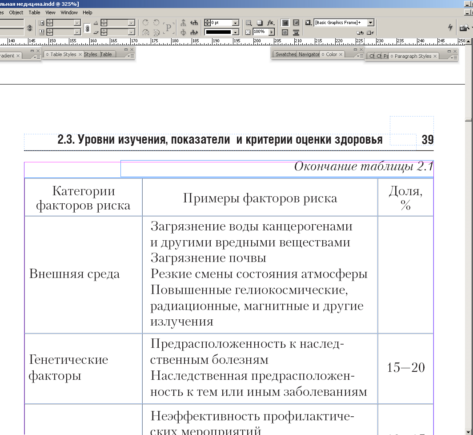473x435 pixels.
Task: Click the stroke weight 0 pt field
Action: 221,23
